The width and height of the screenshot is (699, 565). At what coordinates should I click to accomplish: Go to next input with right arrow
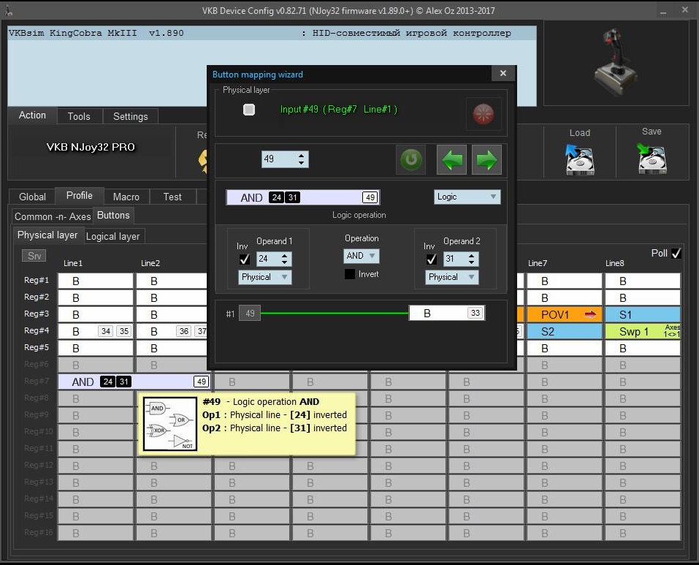tap(486, 159)
